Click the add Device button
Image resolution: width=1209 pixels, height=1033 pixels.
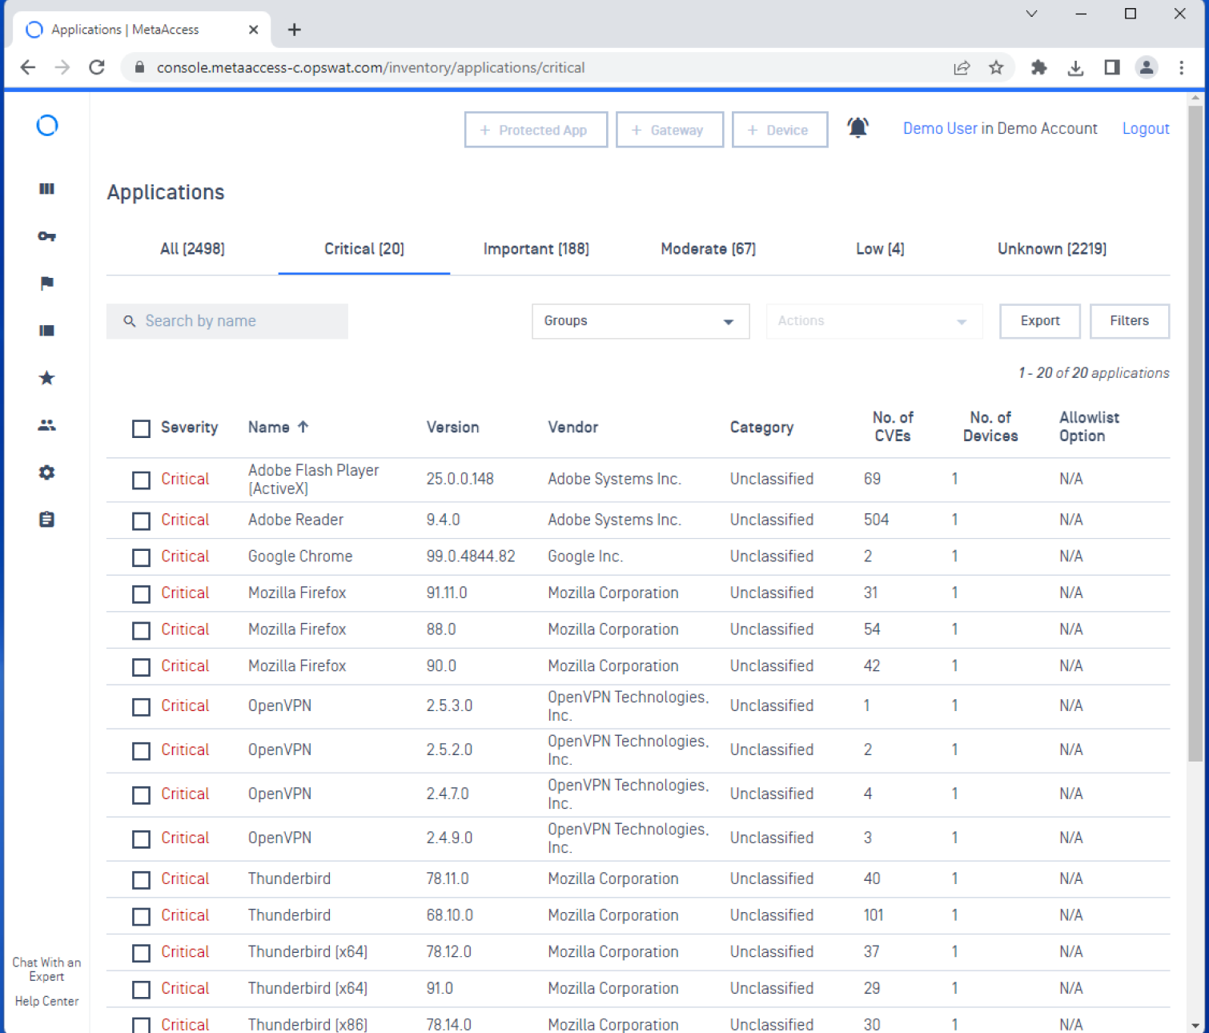point(780,130)
